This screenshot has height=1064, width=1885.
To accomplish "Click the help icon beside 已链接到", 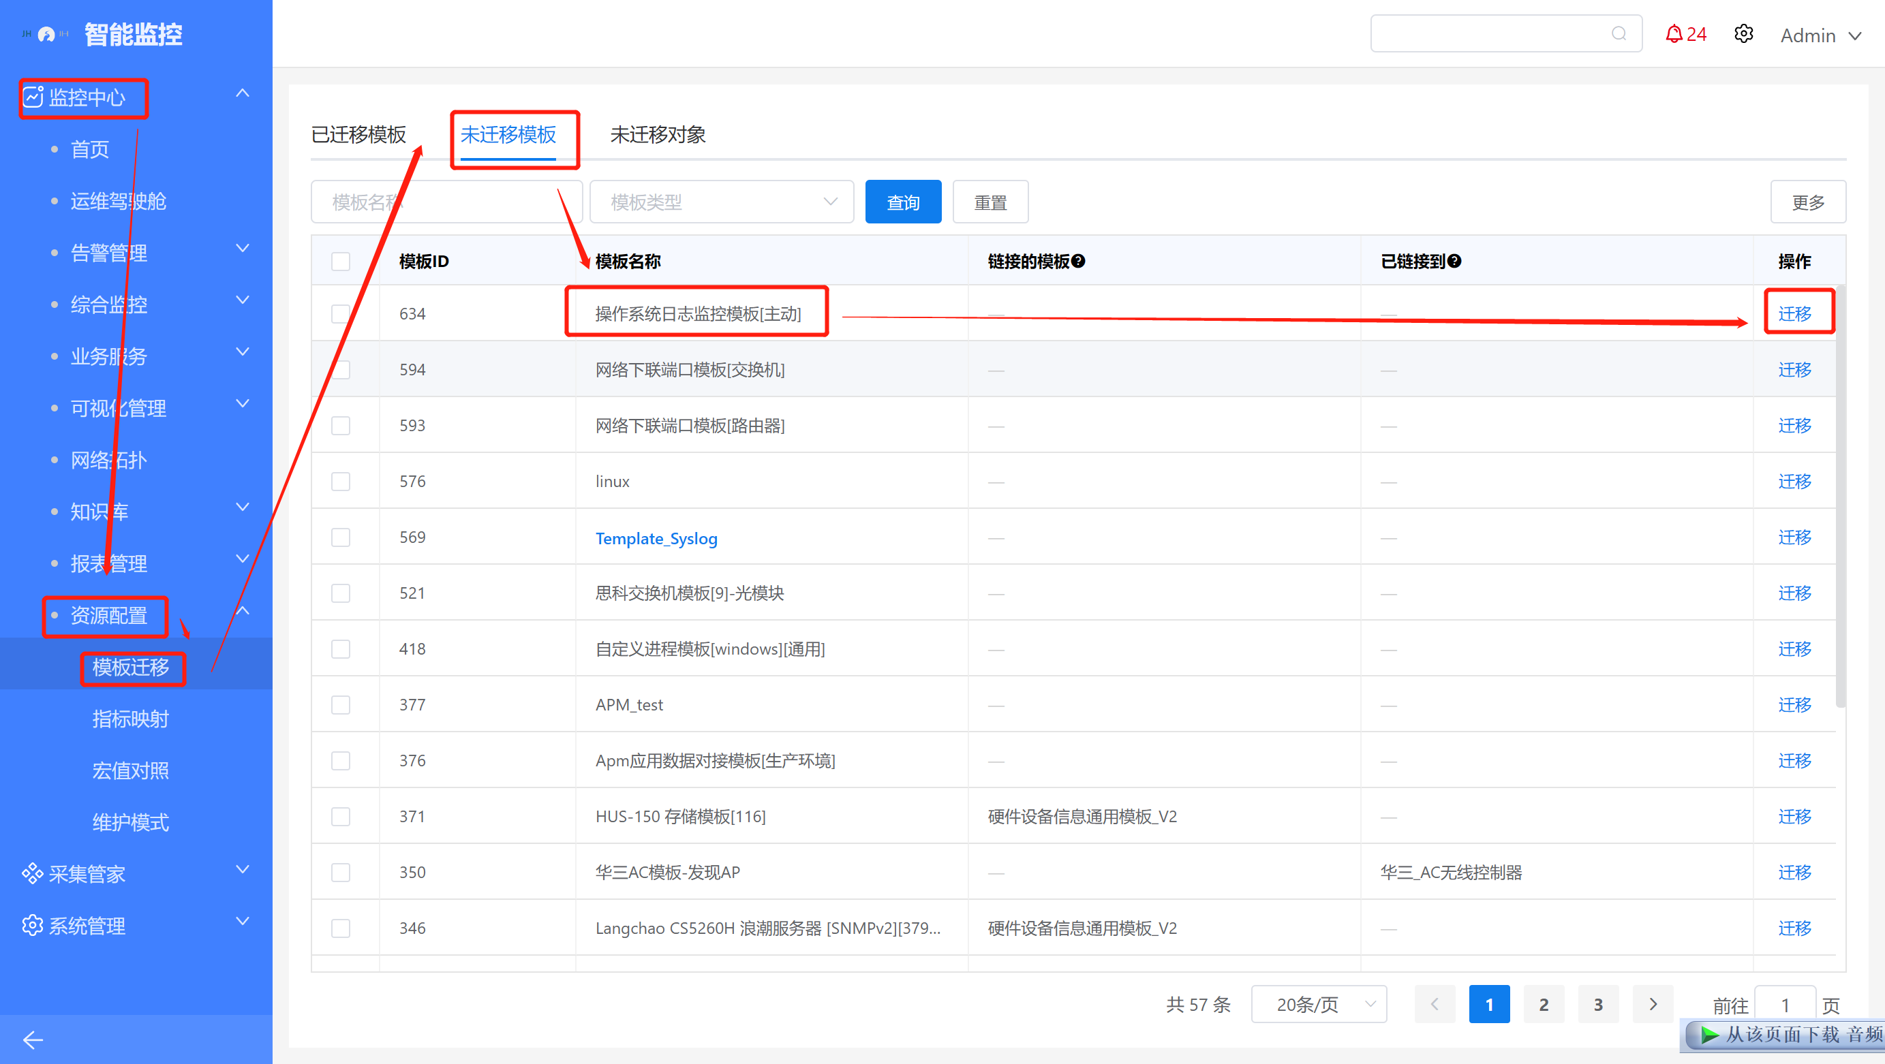I will (x=1454, y=261).
